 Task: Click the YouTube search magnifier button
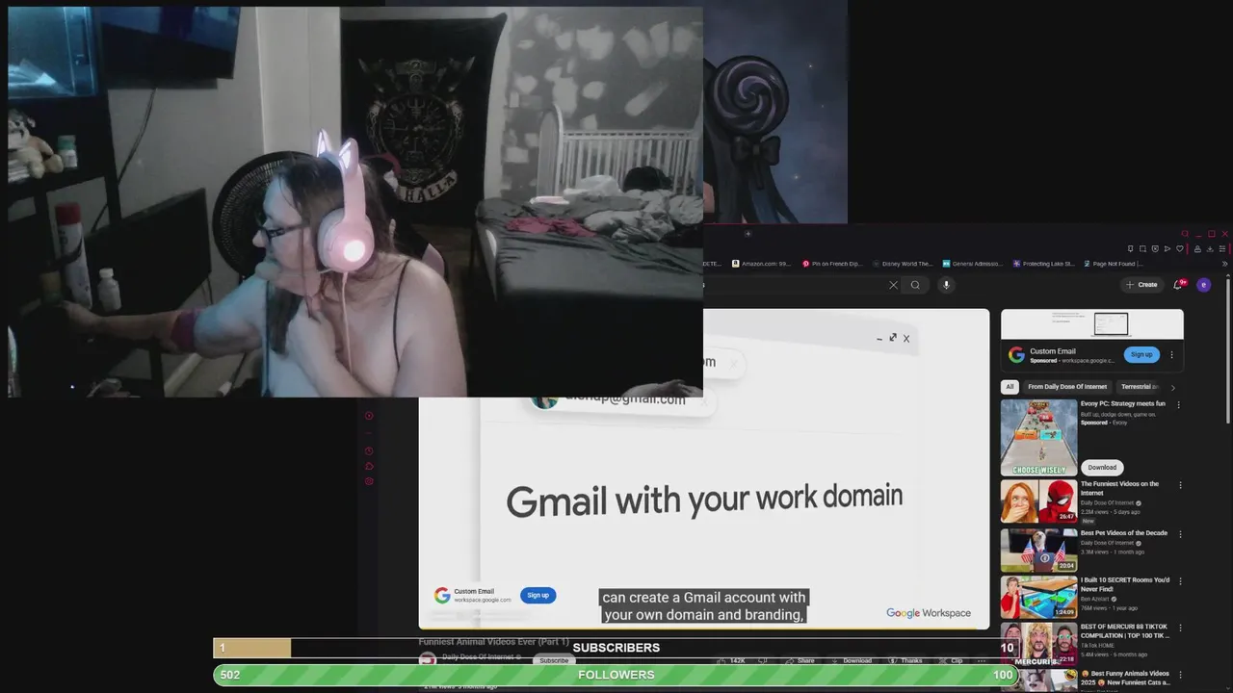click(915, 285)
